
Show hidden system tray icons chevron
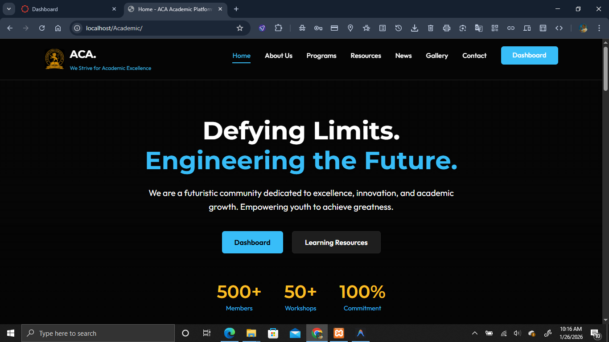coord(475,333)
